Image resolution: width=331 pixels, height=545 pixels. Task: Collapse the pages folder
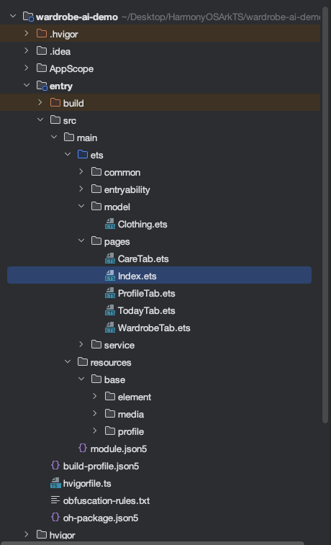coord(81,241)
